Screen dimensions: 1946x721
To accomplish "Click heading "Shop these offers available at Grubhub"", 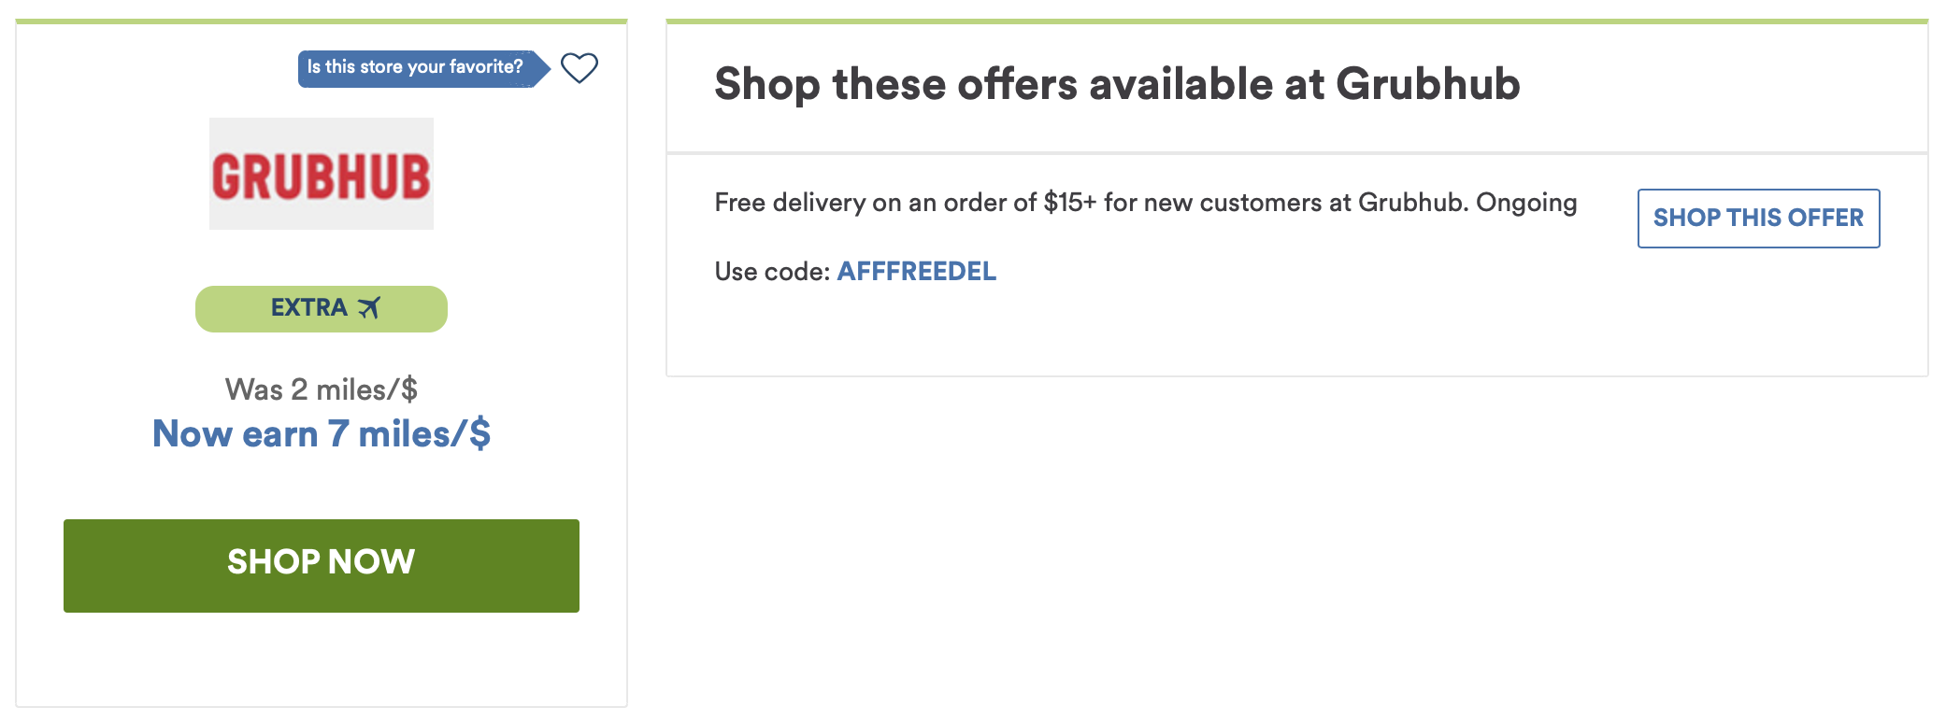I will [x=1117, y=84].
